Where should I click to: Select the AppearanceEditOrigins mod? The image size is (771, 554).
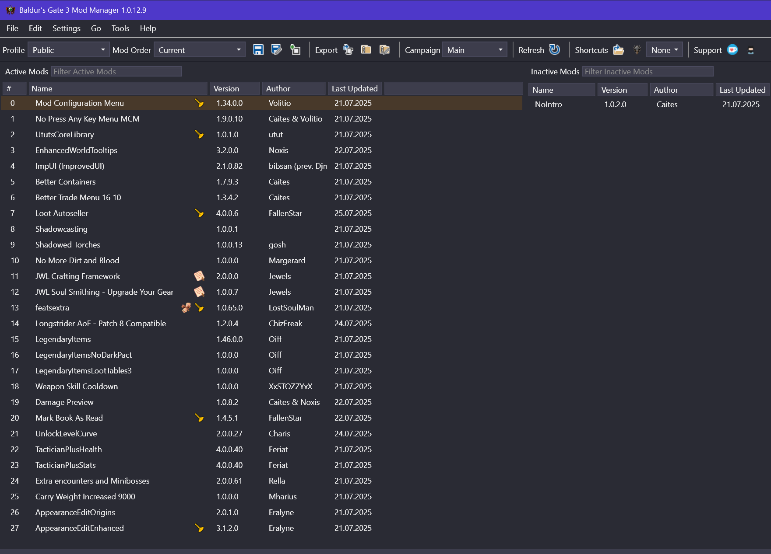pyautogui.click(x=262, y=512)
